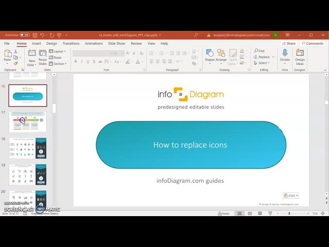Viewport: 329px width, 247px height.
Task: Click the Reuse Slides icon
Action: click(43, 54)
